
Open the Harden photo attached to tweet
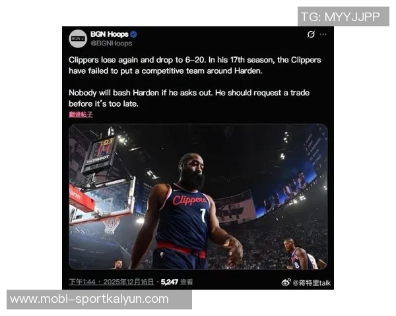[x=198, y=197]
